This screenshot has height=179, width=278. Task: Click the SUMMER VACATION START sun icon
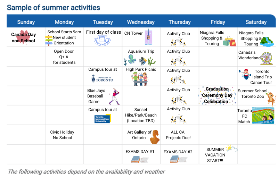(231, 148)
